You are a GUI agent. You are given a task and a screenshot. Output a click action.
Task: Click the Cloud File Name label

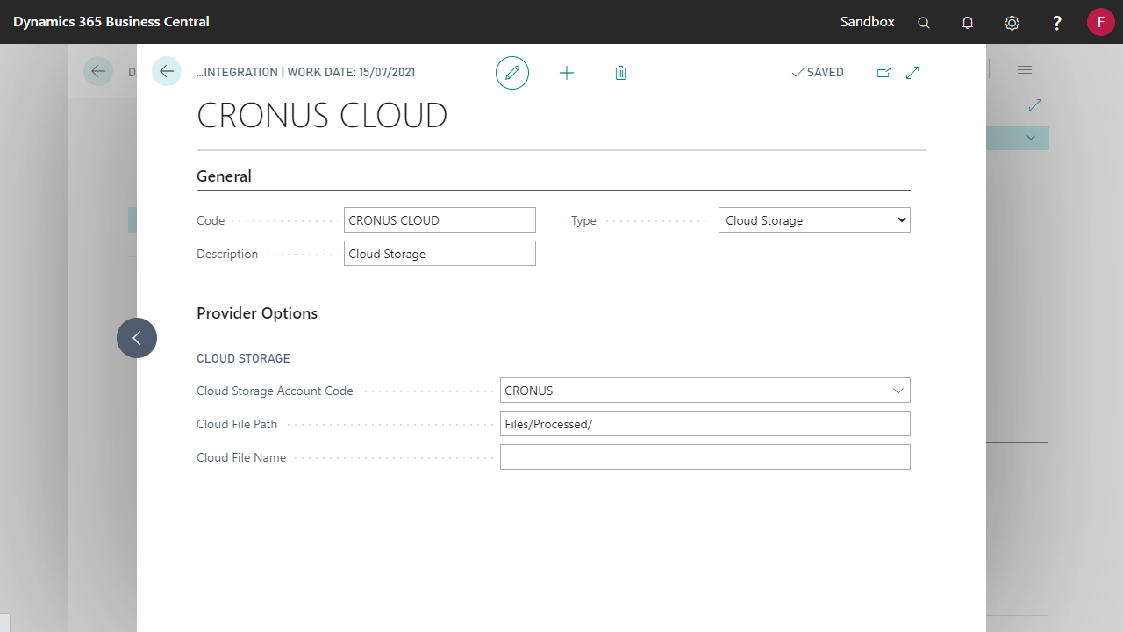[241, 457]
